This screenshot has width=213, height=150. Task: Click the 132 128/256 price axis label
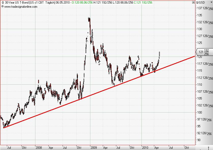click(205, 22)
